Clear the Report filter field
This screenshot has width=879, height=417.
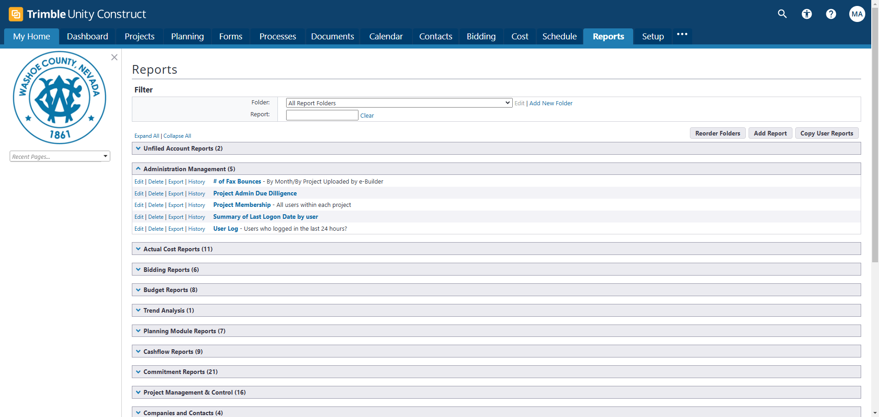pyautogui.click(x=367, y=116)
